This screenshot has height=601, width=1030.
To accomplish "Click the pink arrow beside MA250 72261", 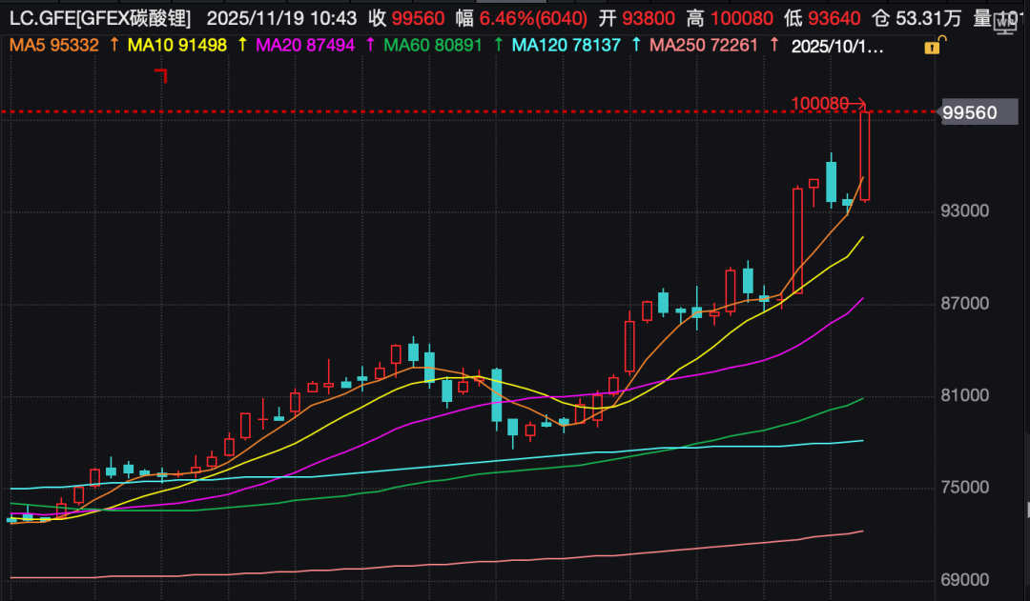I will 772,45.
